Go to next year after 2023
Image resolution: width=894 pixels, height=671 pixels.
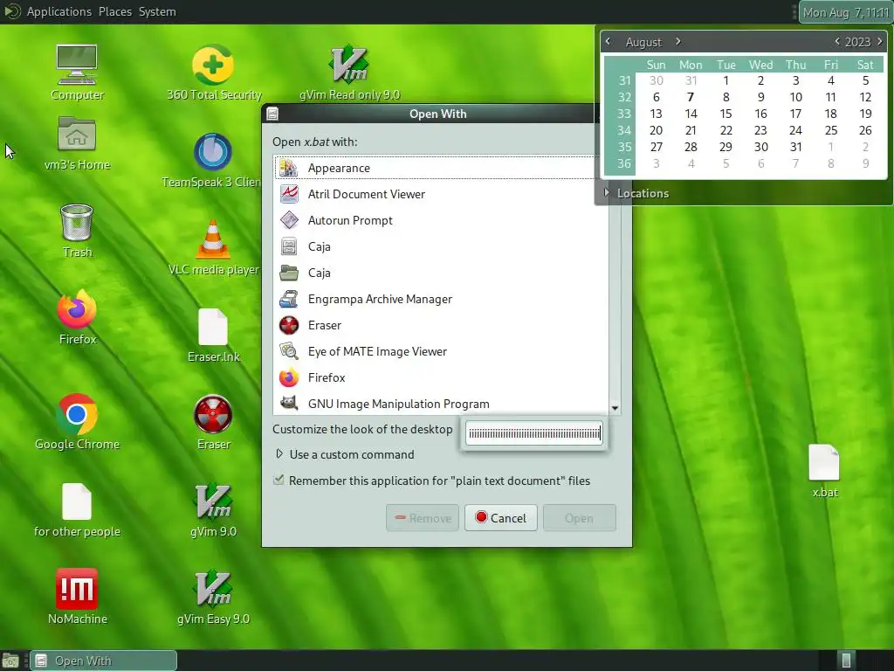pyautogui.click(x=880, y=41)
